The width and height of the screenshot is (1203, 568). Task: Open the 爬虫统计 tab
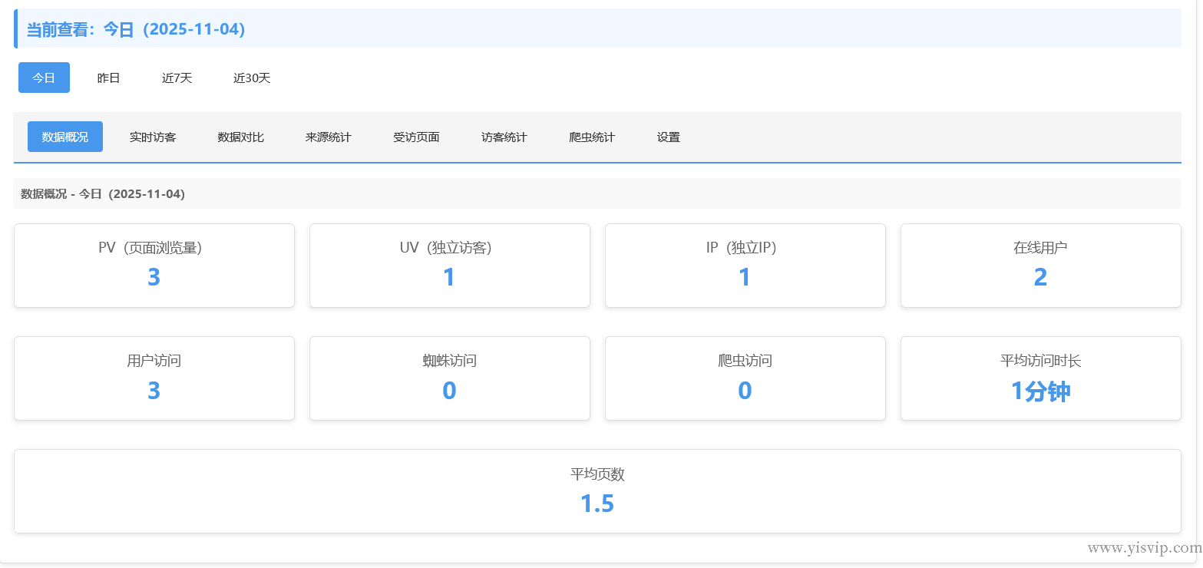(591, 137)
